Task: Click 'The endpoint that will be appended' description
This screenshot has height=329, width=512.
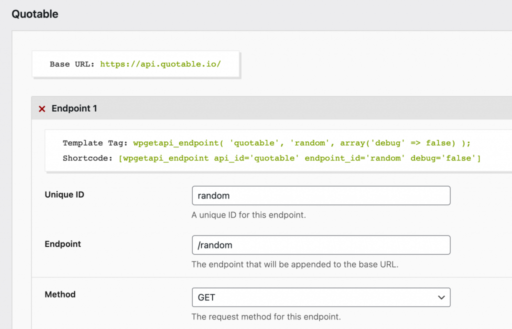Action: (x=295, y=264)
